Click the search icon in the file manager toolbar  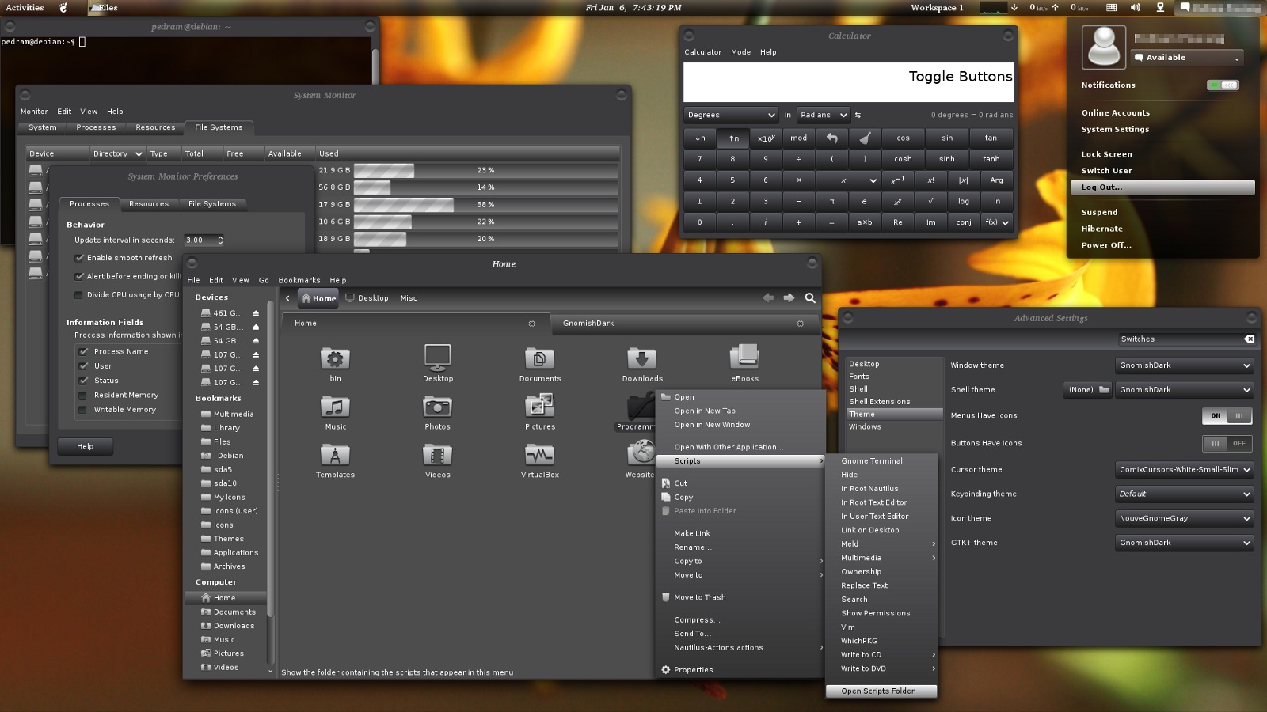pos(810,298)
